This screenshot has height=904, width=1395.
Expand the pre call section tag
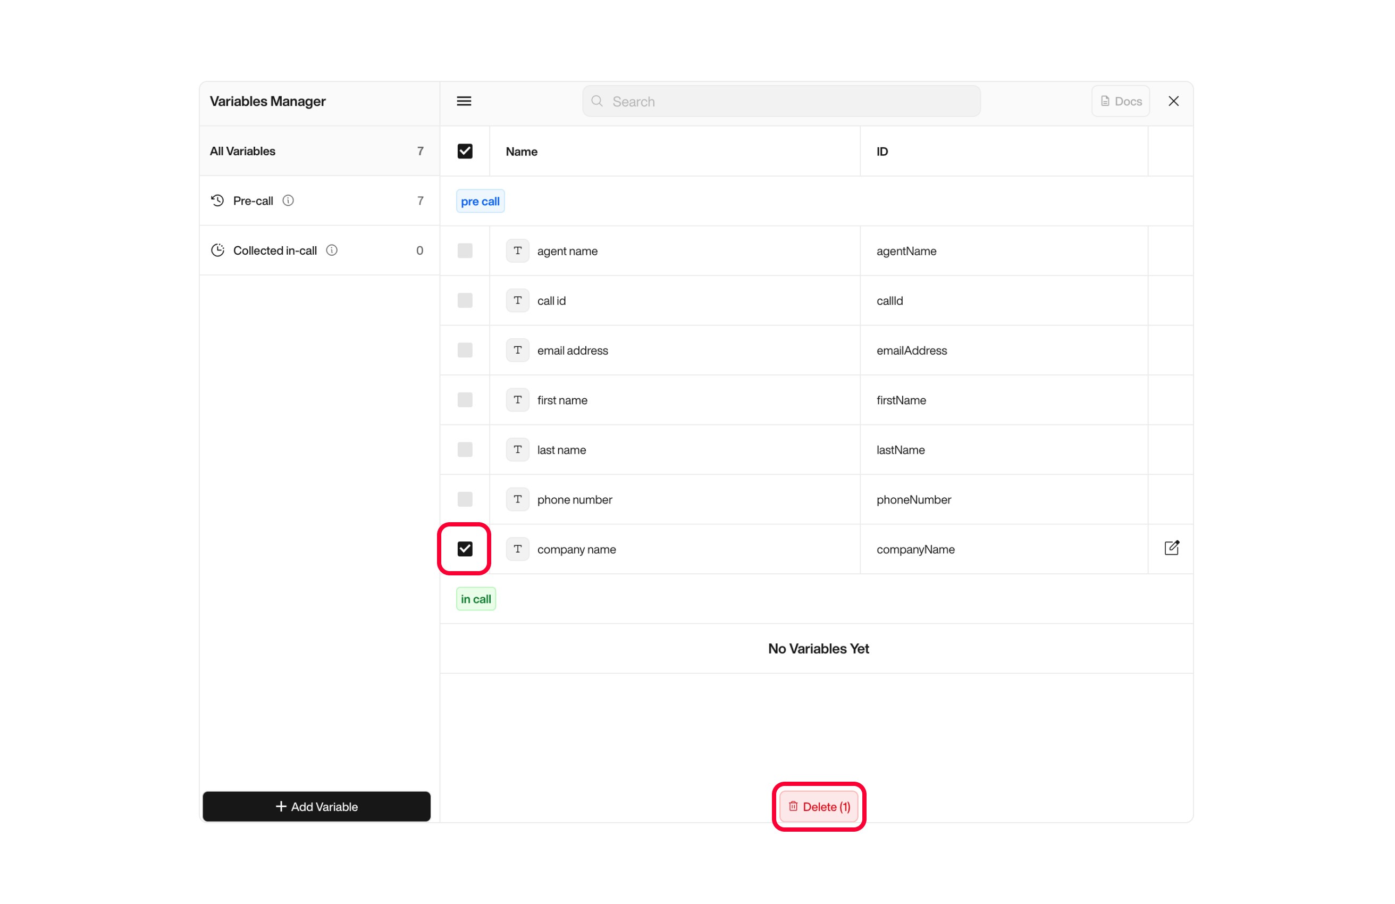[480, 200]
